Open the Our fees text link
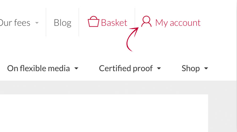The width and height of the screenshot is (237, 132). [15, 23]
